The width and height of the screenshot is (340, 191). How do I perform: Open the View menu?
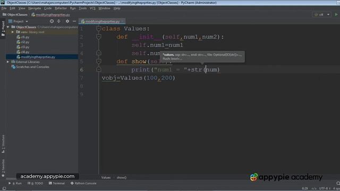pyautogui.click(x=22, y=8)
